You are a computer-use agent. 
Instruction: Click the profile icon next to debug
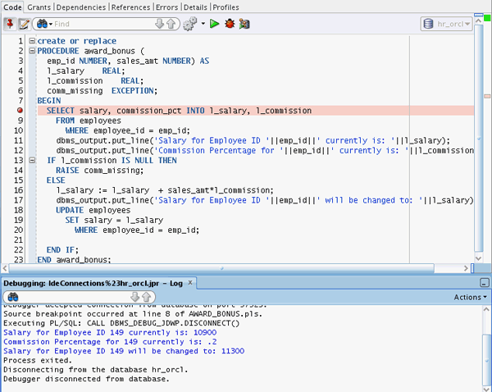click(x=244, y=25)
